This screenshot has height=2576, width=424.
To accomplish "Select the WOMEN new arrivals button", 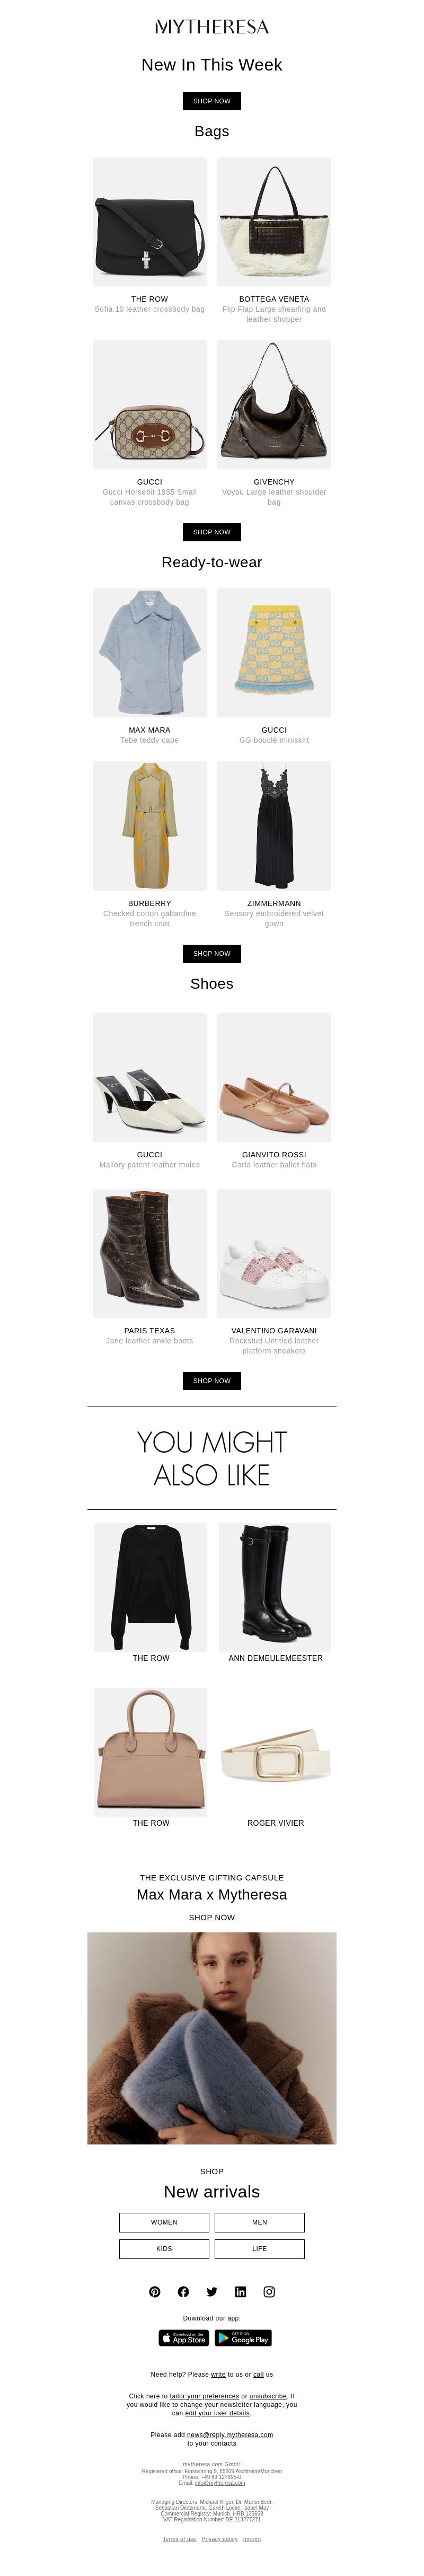I will coord(164,2222).
